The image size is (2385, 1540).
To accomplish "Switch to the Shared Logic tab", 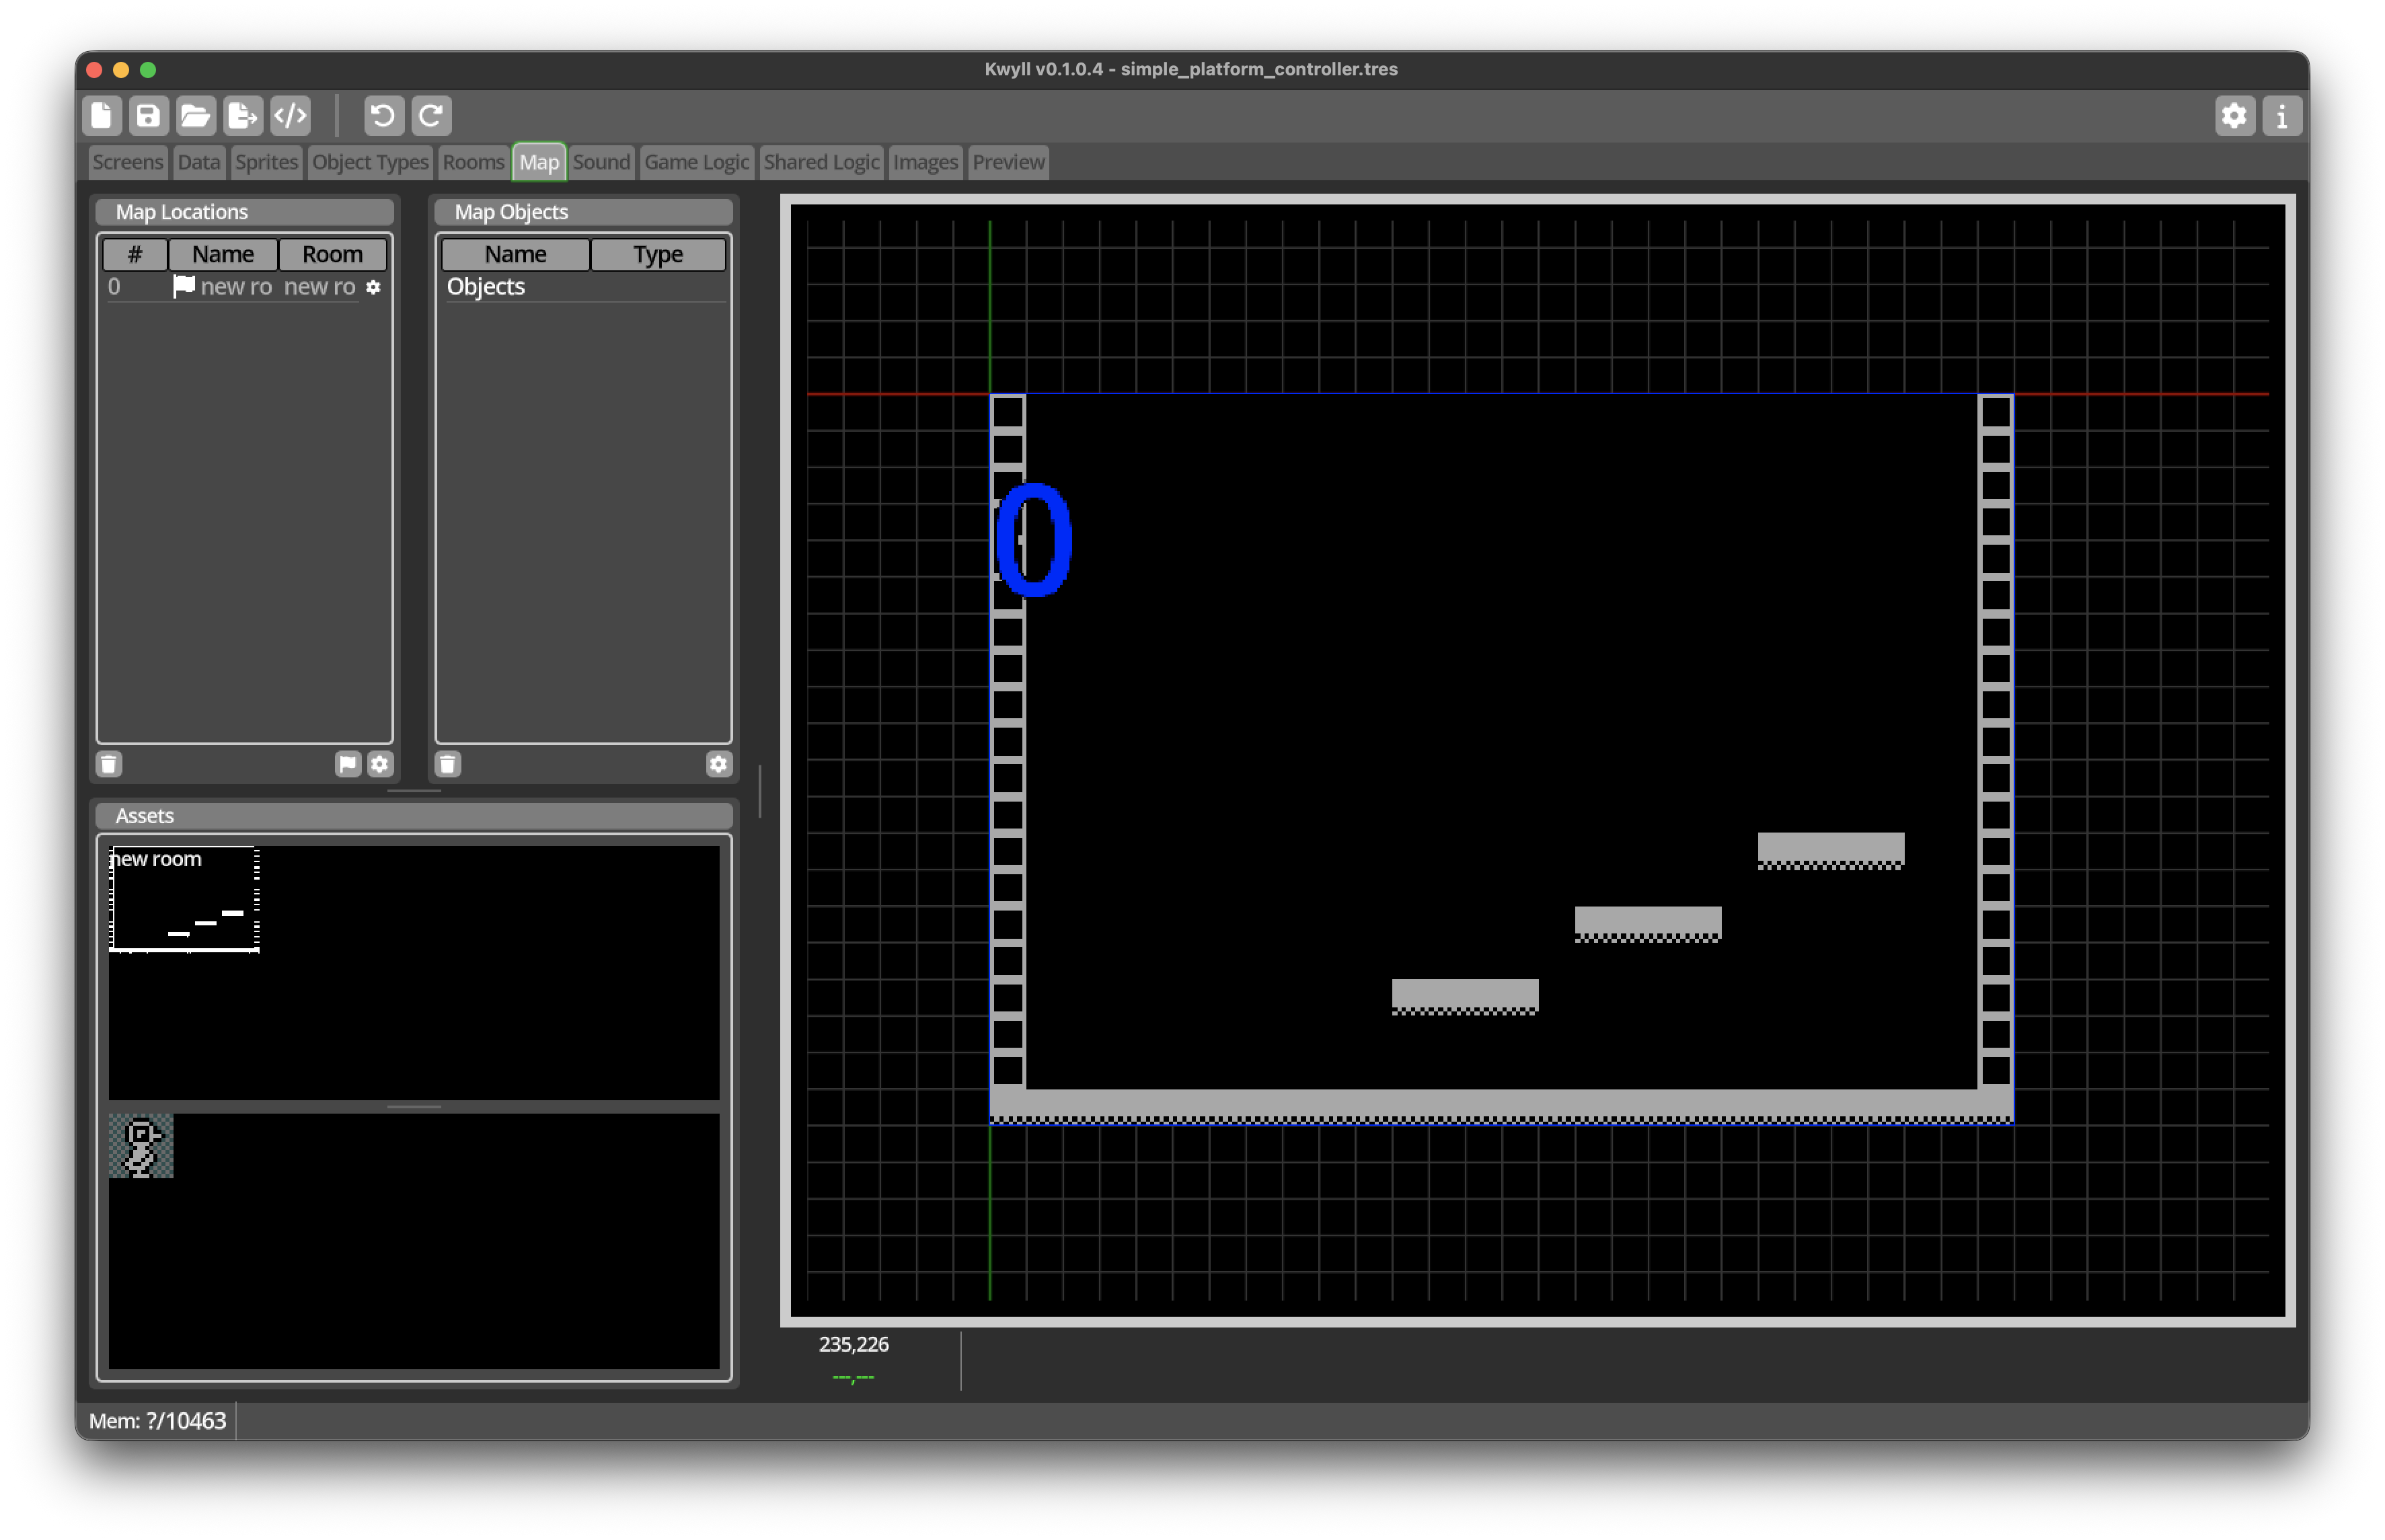I will pyautogui.click(x=821, y=162).
